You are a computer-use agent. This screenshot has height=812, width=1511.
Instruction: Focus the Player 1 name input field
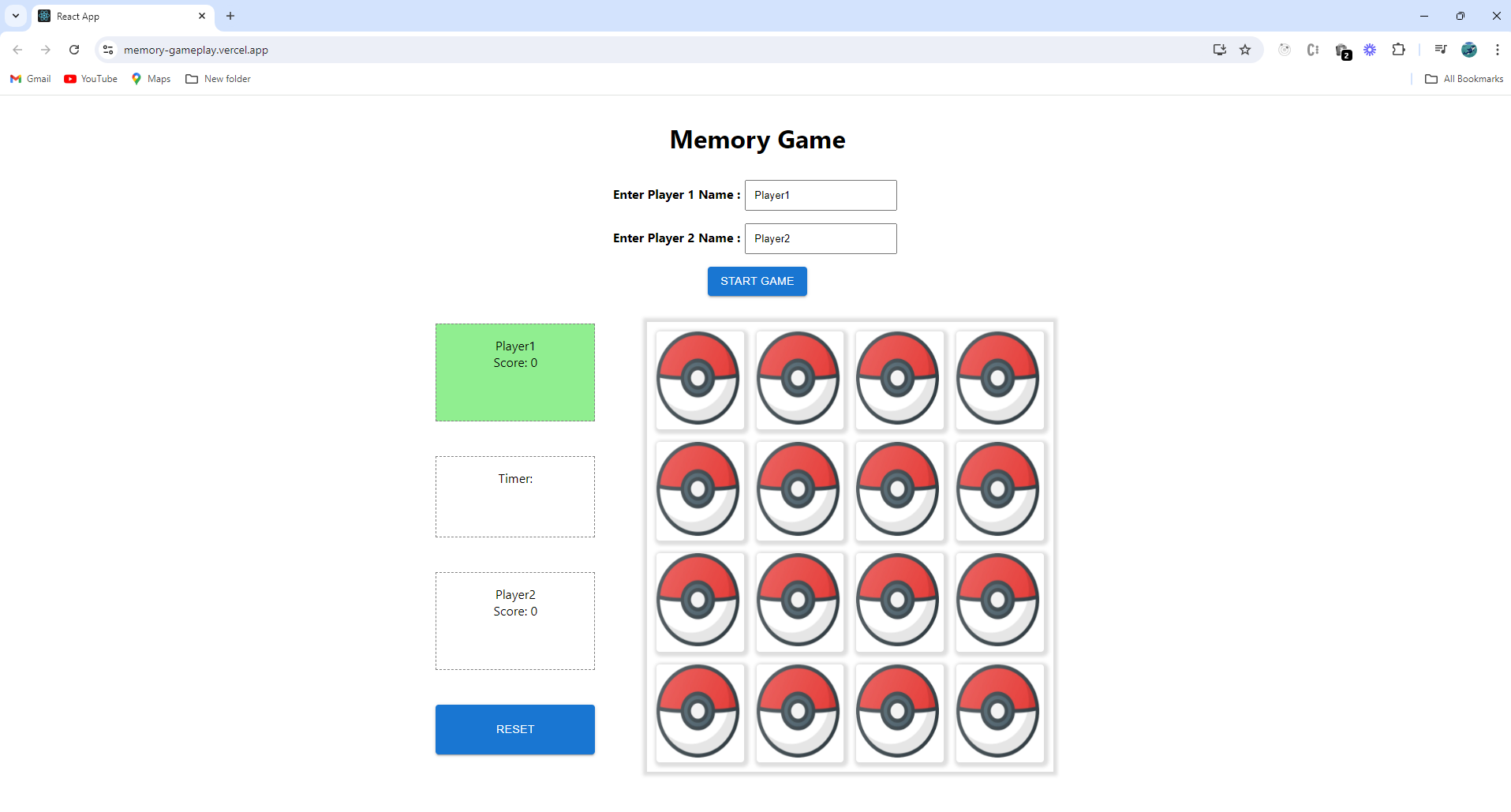821,195
